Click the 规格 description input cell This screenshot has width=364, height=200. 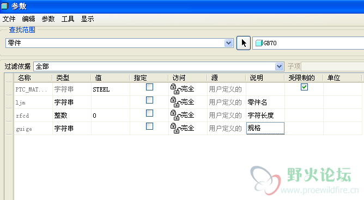265,128
